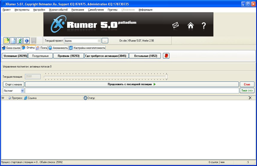Click the Управление постингом status line

[27, 66]
